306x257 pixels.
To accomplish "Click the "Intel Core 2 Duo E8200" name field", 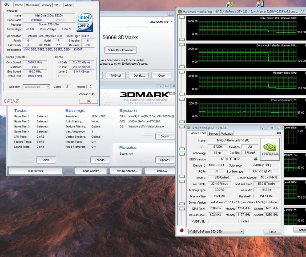I will point(49,15).
